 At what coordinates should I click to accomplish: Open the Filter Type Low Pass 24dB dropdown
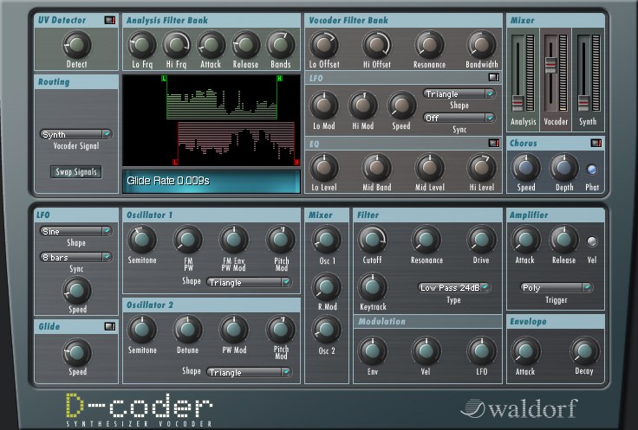point(454,287)
